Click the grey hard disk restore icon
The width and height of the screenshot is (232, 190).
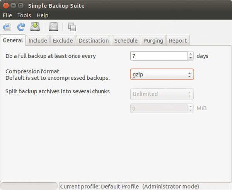(x=54, y=27)
